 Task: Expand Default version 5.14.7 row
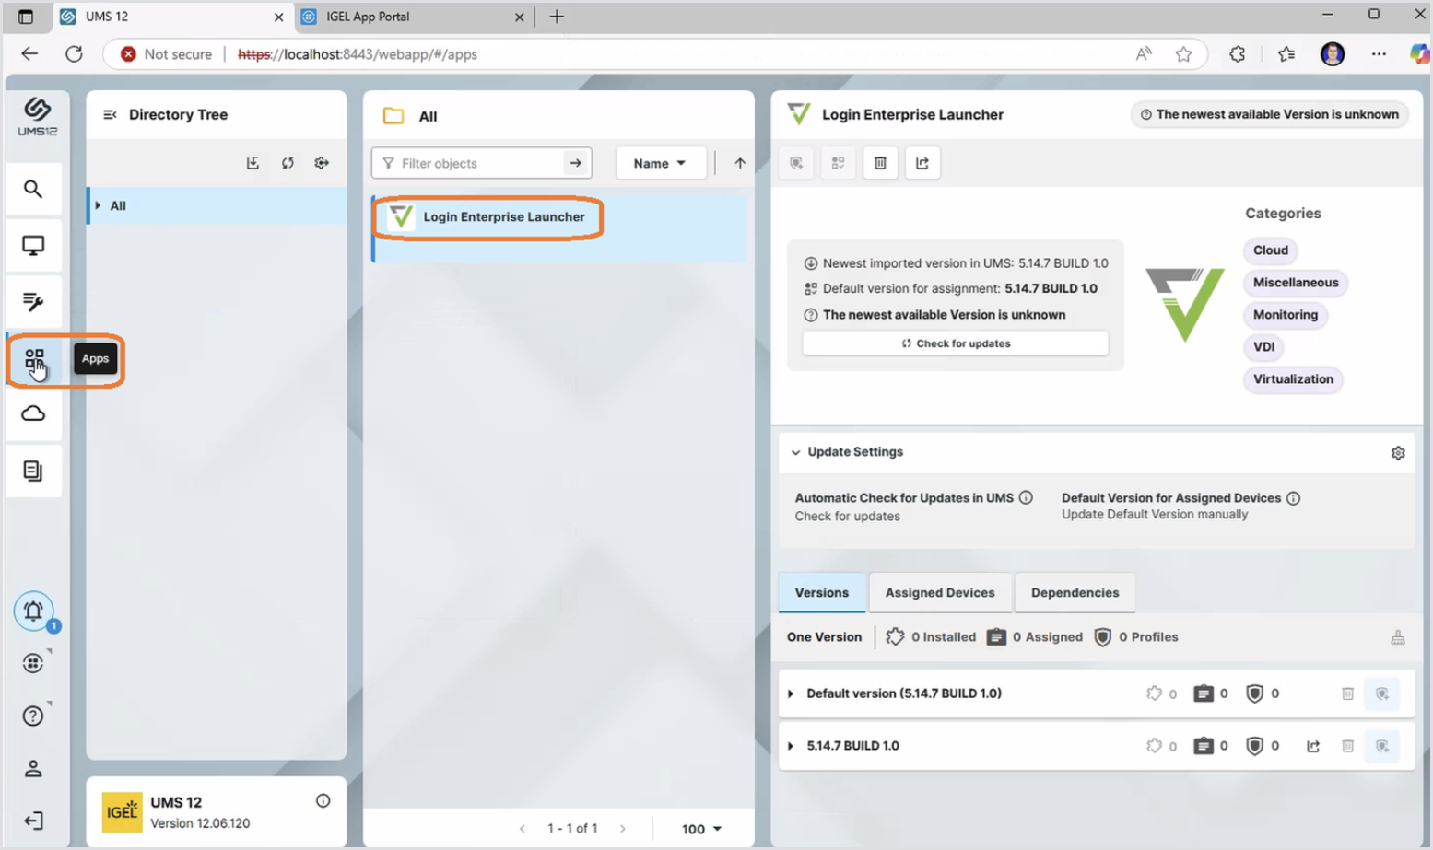pyautogui.click(x=791, y=693)
